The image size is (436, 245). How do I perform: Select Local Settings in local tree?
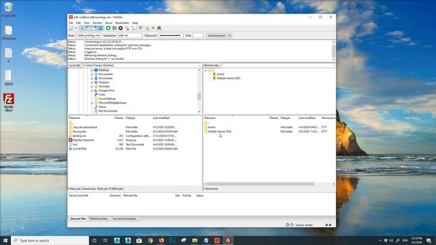(x=107, y=99)
